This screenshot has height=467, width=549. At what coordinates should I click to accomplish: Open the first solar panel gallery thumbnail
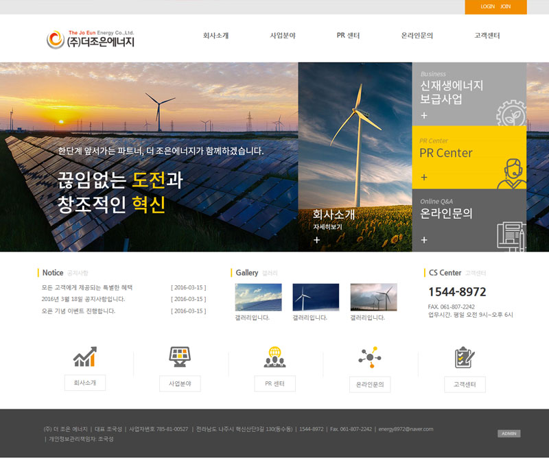[x=258, y=298]
